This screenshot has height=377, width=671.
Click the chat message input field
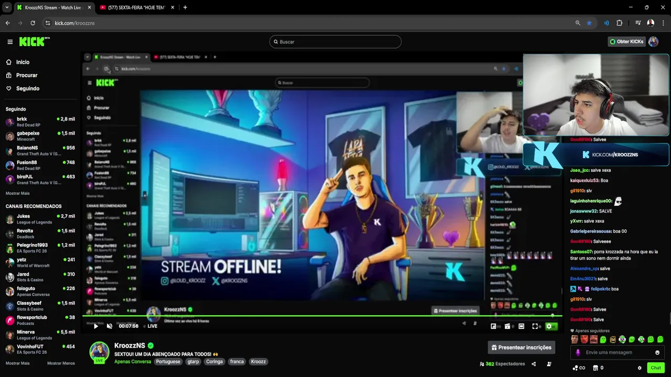coord(618,352)
